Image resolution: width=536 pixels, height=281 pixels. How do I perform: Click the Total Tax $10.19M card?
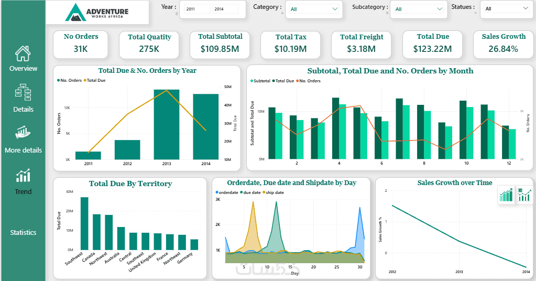pos(291,45)
